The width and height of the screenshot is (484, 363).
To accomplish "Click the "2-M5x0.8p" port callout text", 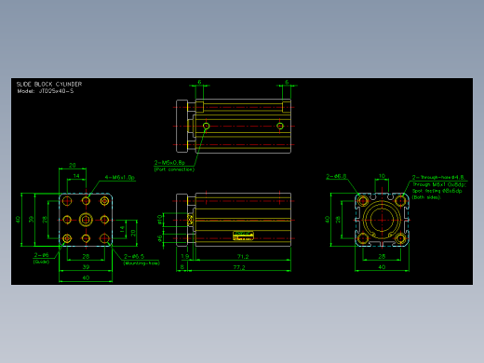I will 169,163.
